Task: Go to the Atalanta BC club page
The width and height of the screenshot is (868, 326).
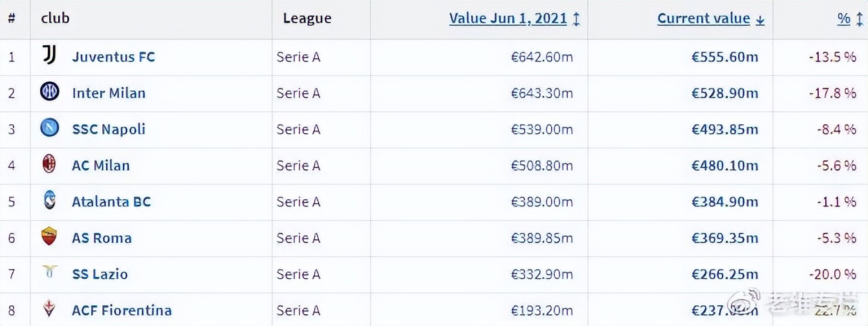Action: coord(111,202)
